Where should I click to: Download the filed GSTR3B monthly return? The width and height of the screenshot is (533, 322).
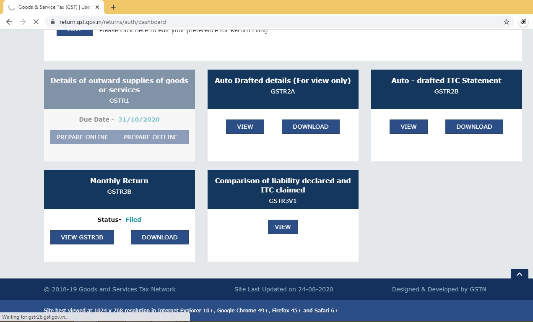click(x=159, y=237)
